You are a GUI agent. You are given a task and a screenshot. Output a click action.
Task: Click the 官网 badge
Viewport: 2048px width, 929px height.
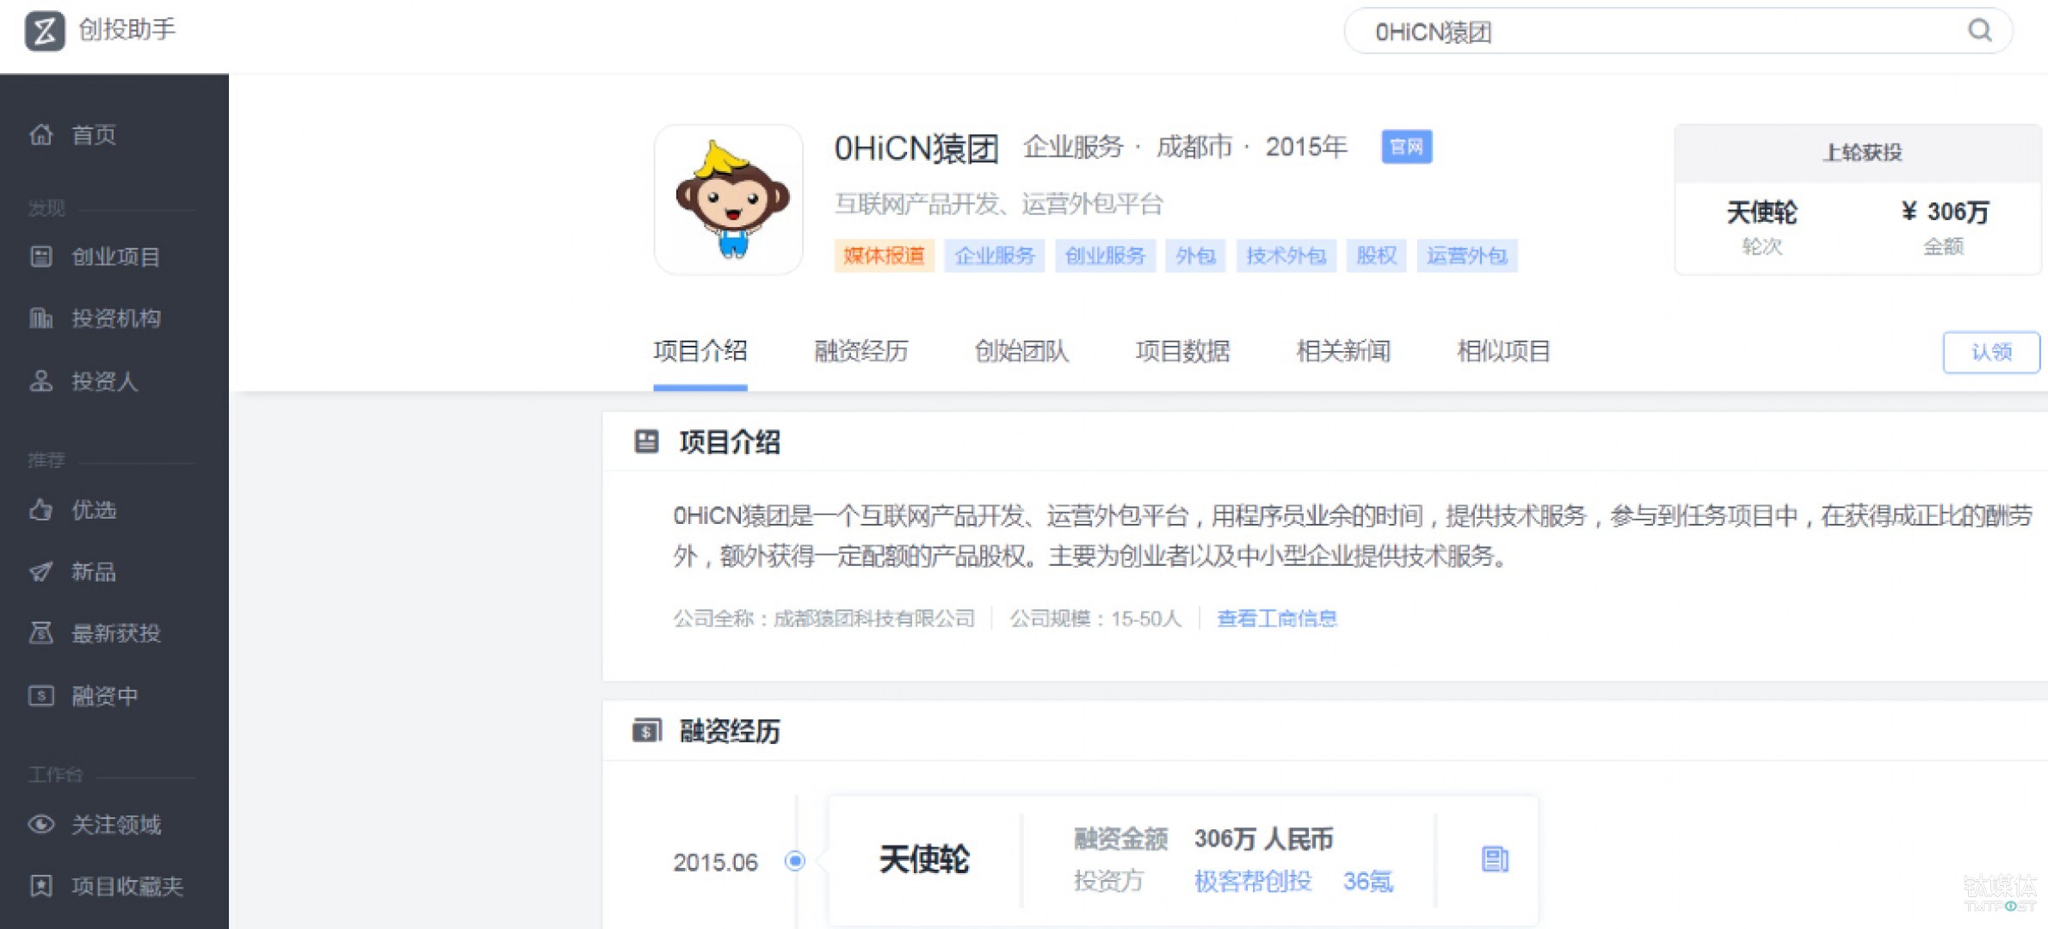[x=1406, y=147]
